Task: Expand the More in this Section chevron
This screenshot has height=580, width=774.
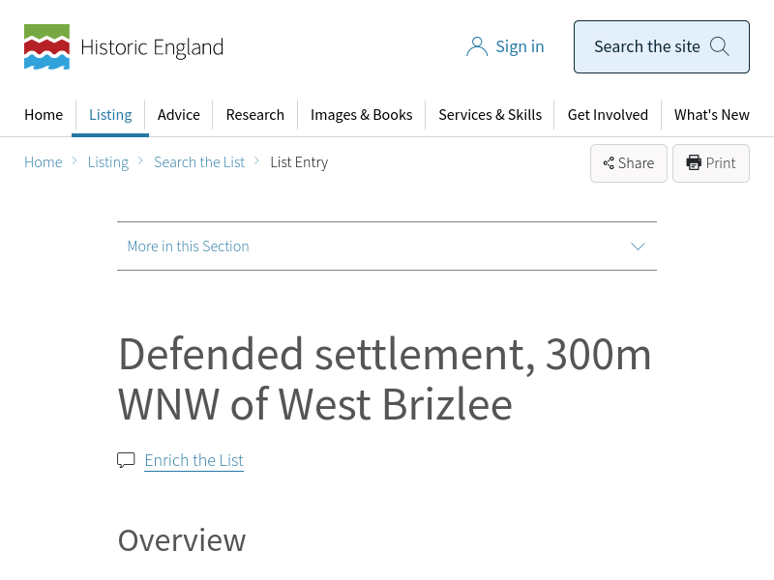Action: point(638,246)
